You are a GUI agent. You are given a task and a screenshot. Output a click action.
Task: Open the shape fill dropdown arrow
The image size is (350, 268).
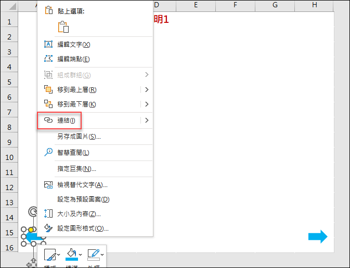[81, 254]
